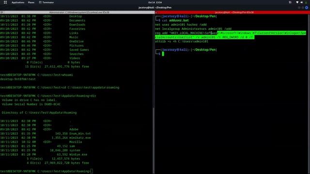Image resolution: width=310 pixels, height=174 pixels.
Task: Click the 'Adobe' directory entry
Action: (x=74, y=130)
